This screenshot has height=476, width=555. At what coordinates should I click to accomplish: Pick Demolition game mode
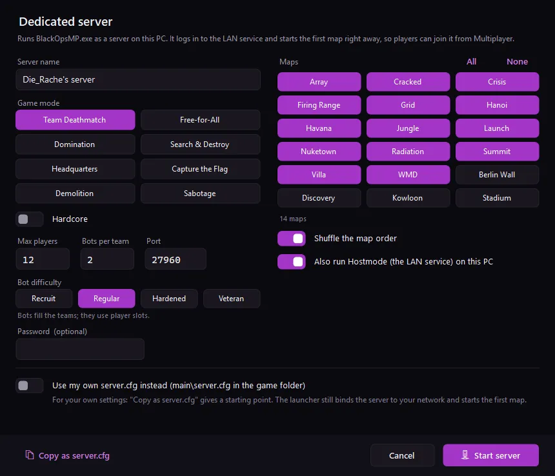(75, 193)
